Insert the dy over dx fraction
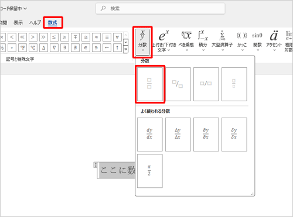Image resolution: width=293 pixels, height=217 pixels. click(150, 135)
